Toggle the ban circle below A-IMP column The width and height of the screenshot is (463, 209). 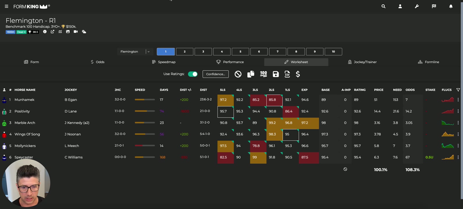345,169
